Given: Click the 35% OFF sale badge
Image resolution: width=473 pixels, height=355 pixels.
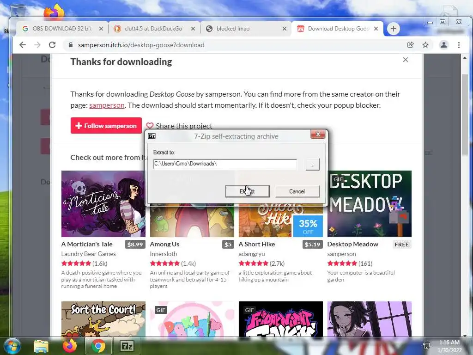Looking at the screenshot, I should click(308, 226).
